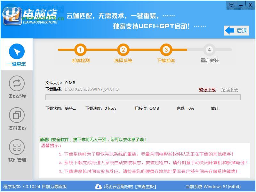Open the feedback chat icon in title bar
Screen dimensions: 256x192
[x=232, y=4]
